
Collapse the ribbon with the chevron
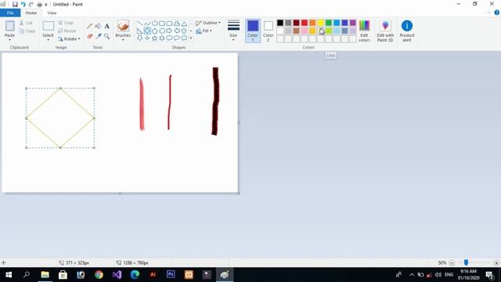tap(488, 13)
